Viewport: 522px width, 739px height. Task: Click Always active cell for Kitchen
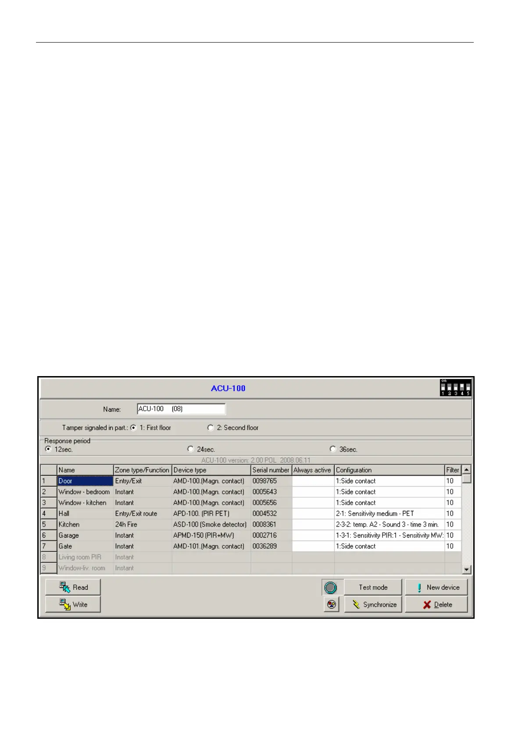[x=313, y=524]
